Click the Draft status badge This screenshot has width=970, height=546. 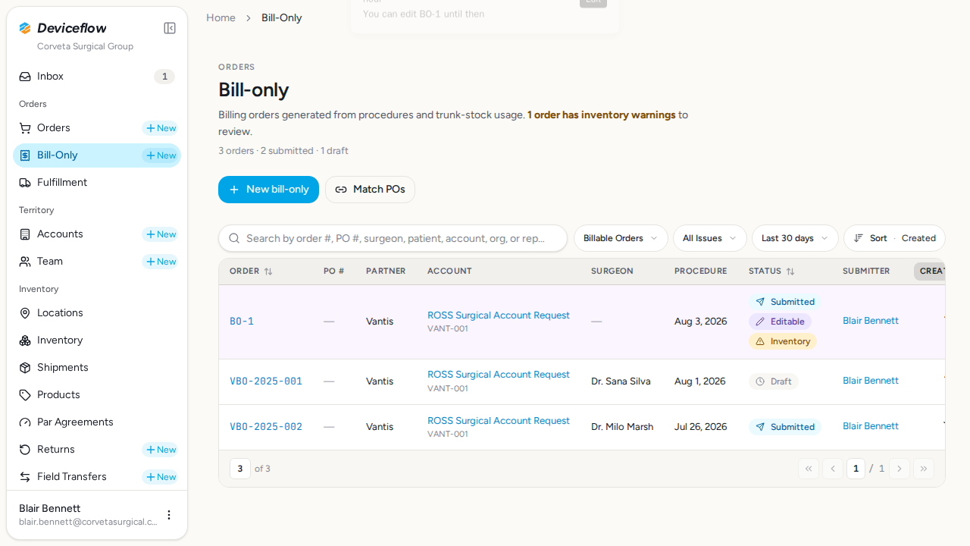[x=773, y=381]
